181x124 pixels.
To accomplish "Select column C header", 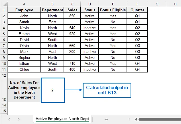I will click(x=72, y=4).
